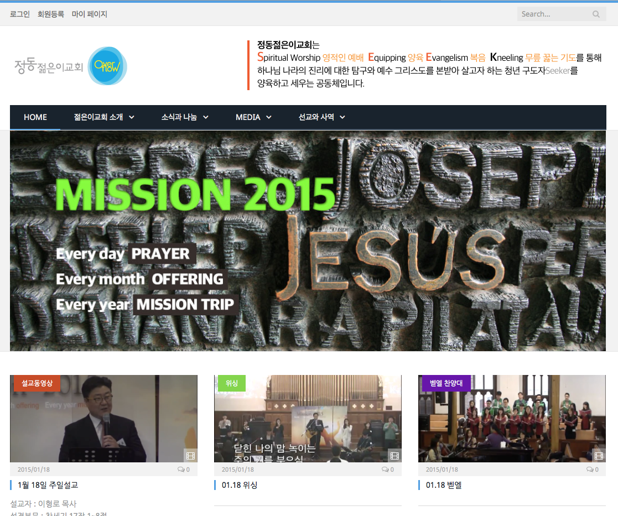The image size is (618, 516).
Task: Click film icon on 벧엘 choir thumbnail
Action: pyautogui.click(x=599, y=456)
